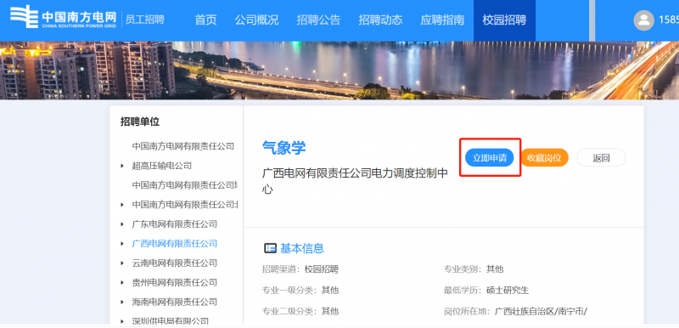Click the 校园招聘 recruitment channel value
The height and width of the screenshot is (328, 679).
[x=322, y=269]
